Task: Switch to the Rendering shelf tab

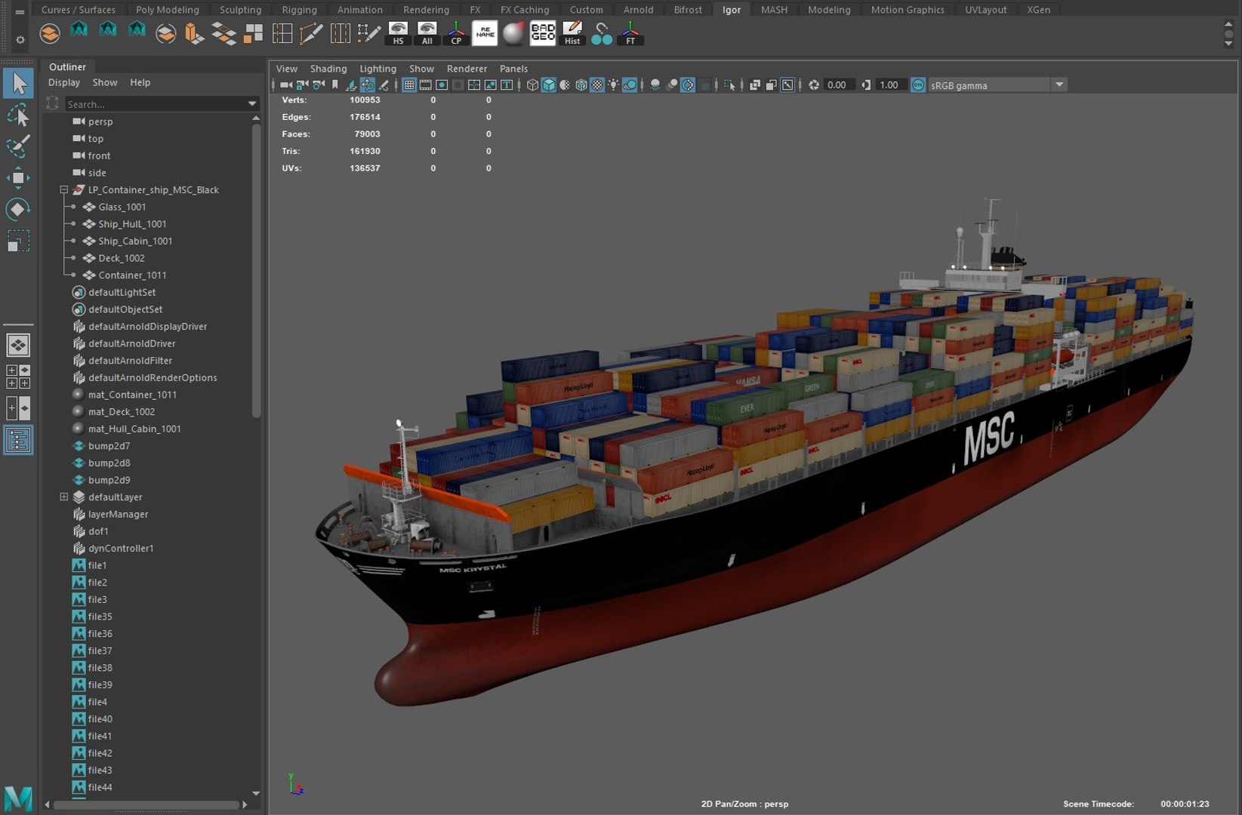Action: (426, 10)
